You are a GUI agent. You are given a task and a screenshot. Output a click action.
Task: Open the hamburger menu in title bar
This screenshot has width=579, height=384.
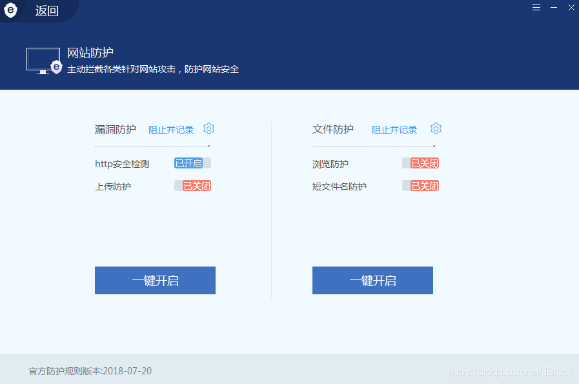coord(536,7)
